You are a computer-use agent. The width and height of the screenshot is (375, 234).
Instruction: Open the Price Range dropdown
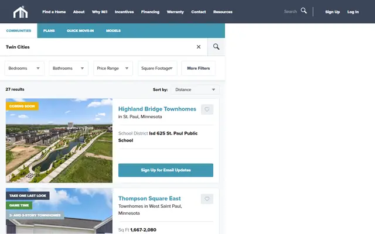click(x=113, y=68)
